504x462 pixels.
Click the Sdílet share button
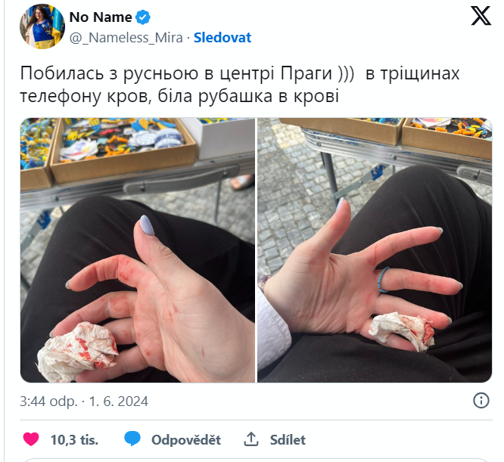coord(288,439)
